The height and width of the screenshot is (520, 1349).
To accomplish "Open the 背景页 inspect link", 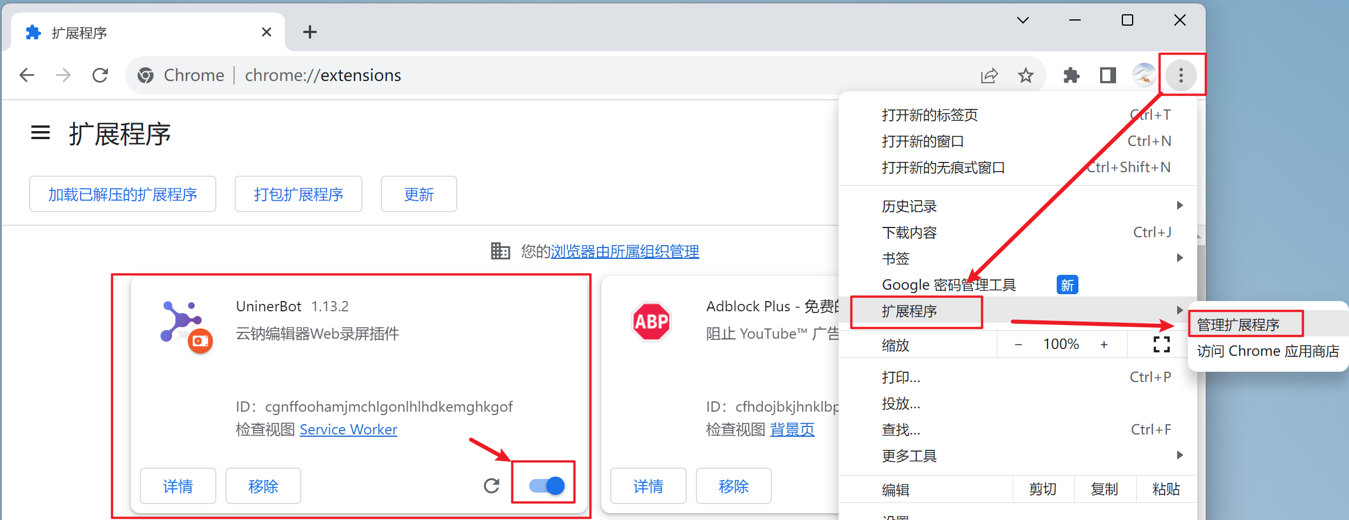I will 792,429.
